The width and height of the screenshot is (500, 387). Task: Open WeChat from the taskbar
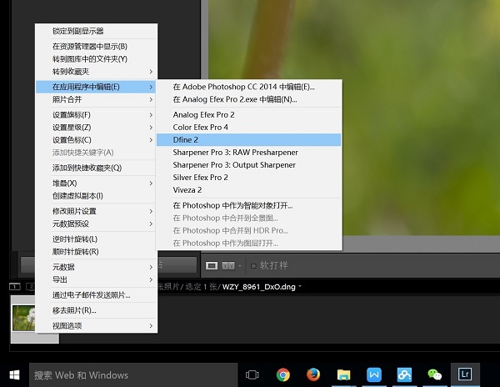434,374
